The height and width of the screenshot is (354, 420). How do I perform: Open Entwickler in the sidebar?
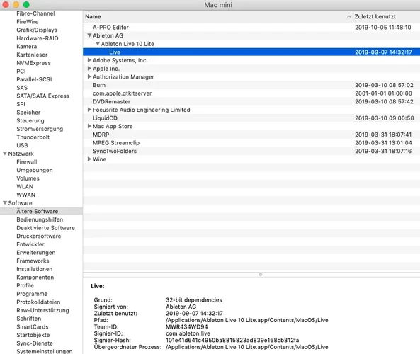point(30,244)
